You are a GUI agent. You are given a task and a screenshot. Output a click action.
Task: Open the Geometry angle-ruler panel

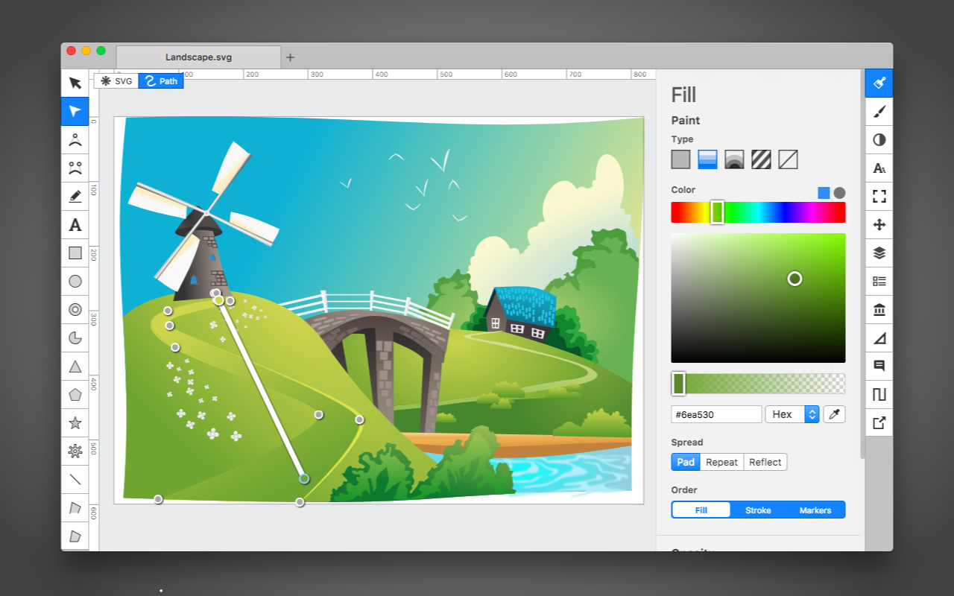pyautogui.click(x=879, y=337)
